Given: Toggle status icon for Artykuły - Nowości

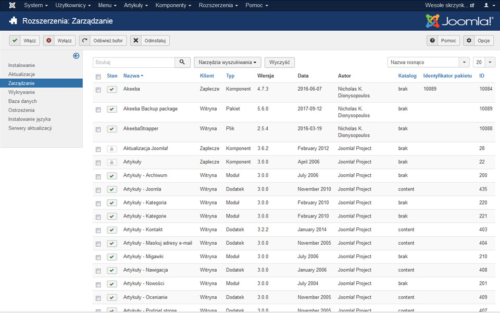Looking at the screenshot, I should tap(111, 284).
